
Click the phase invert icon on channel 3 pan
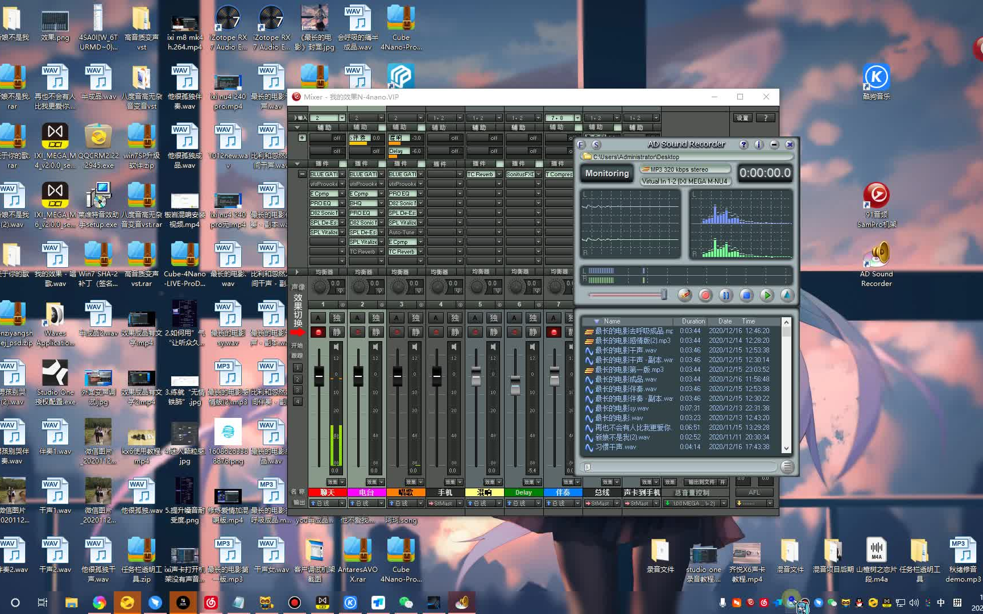pos(419,291)
